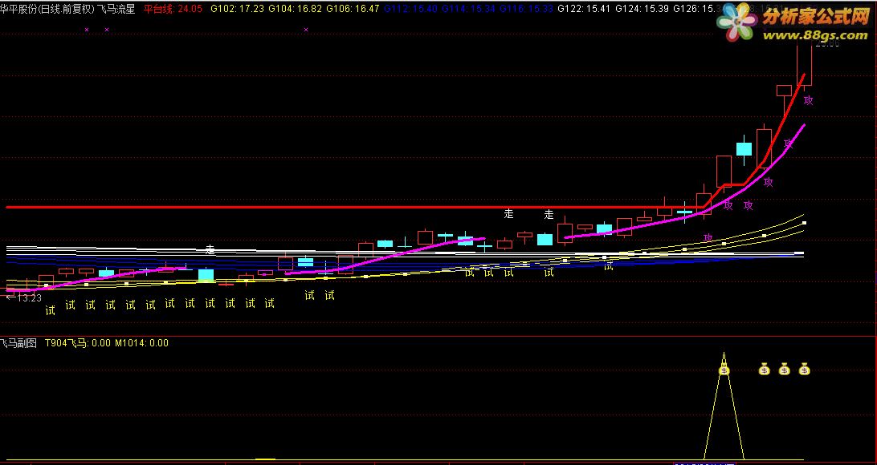Select the white G122: 15.41 value

pyautogui.click(x=585, y=9)
